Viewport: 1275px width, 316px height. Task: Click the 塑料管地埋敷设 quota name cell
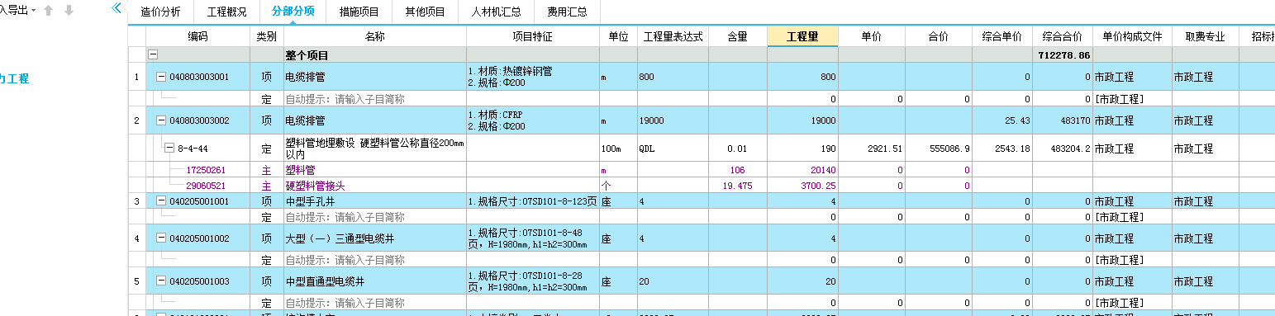tap(374, 149)
